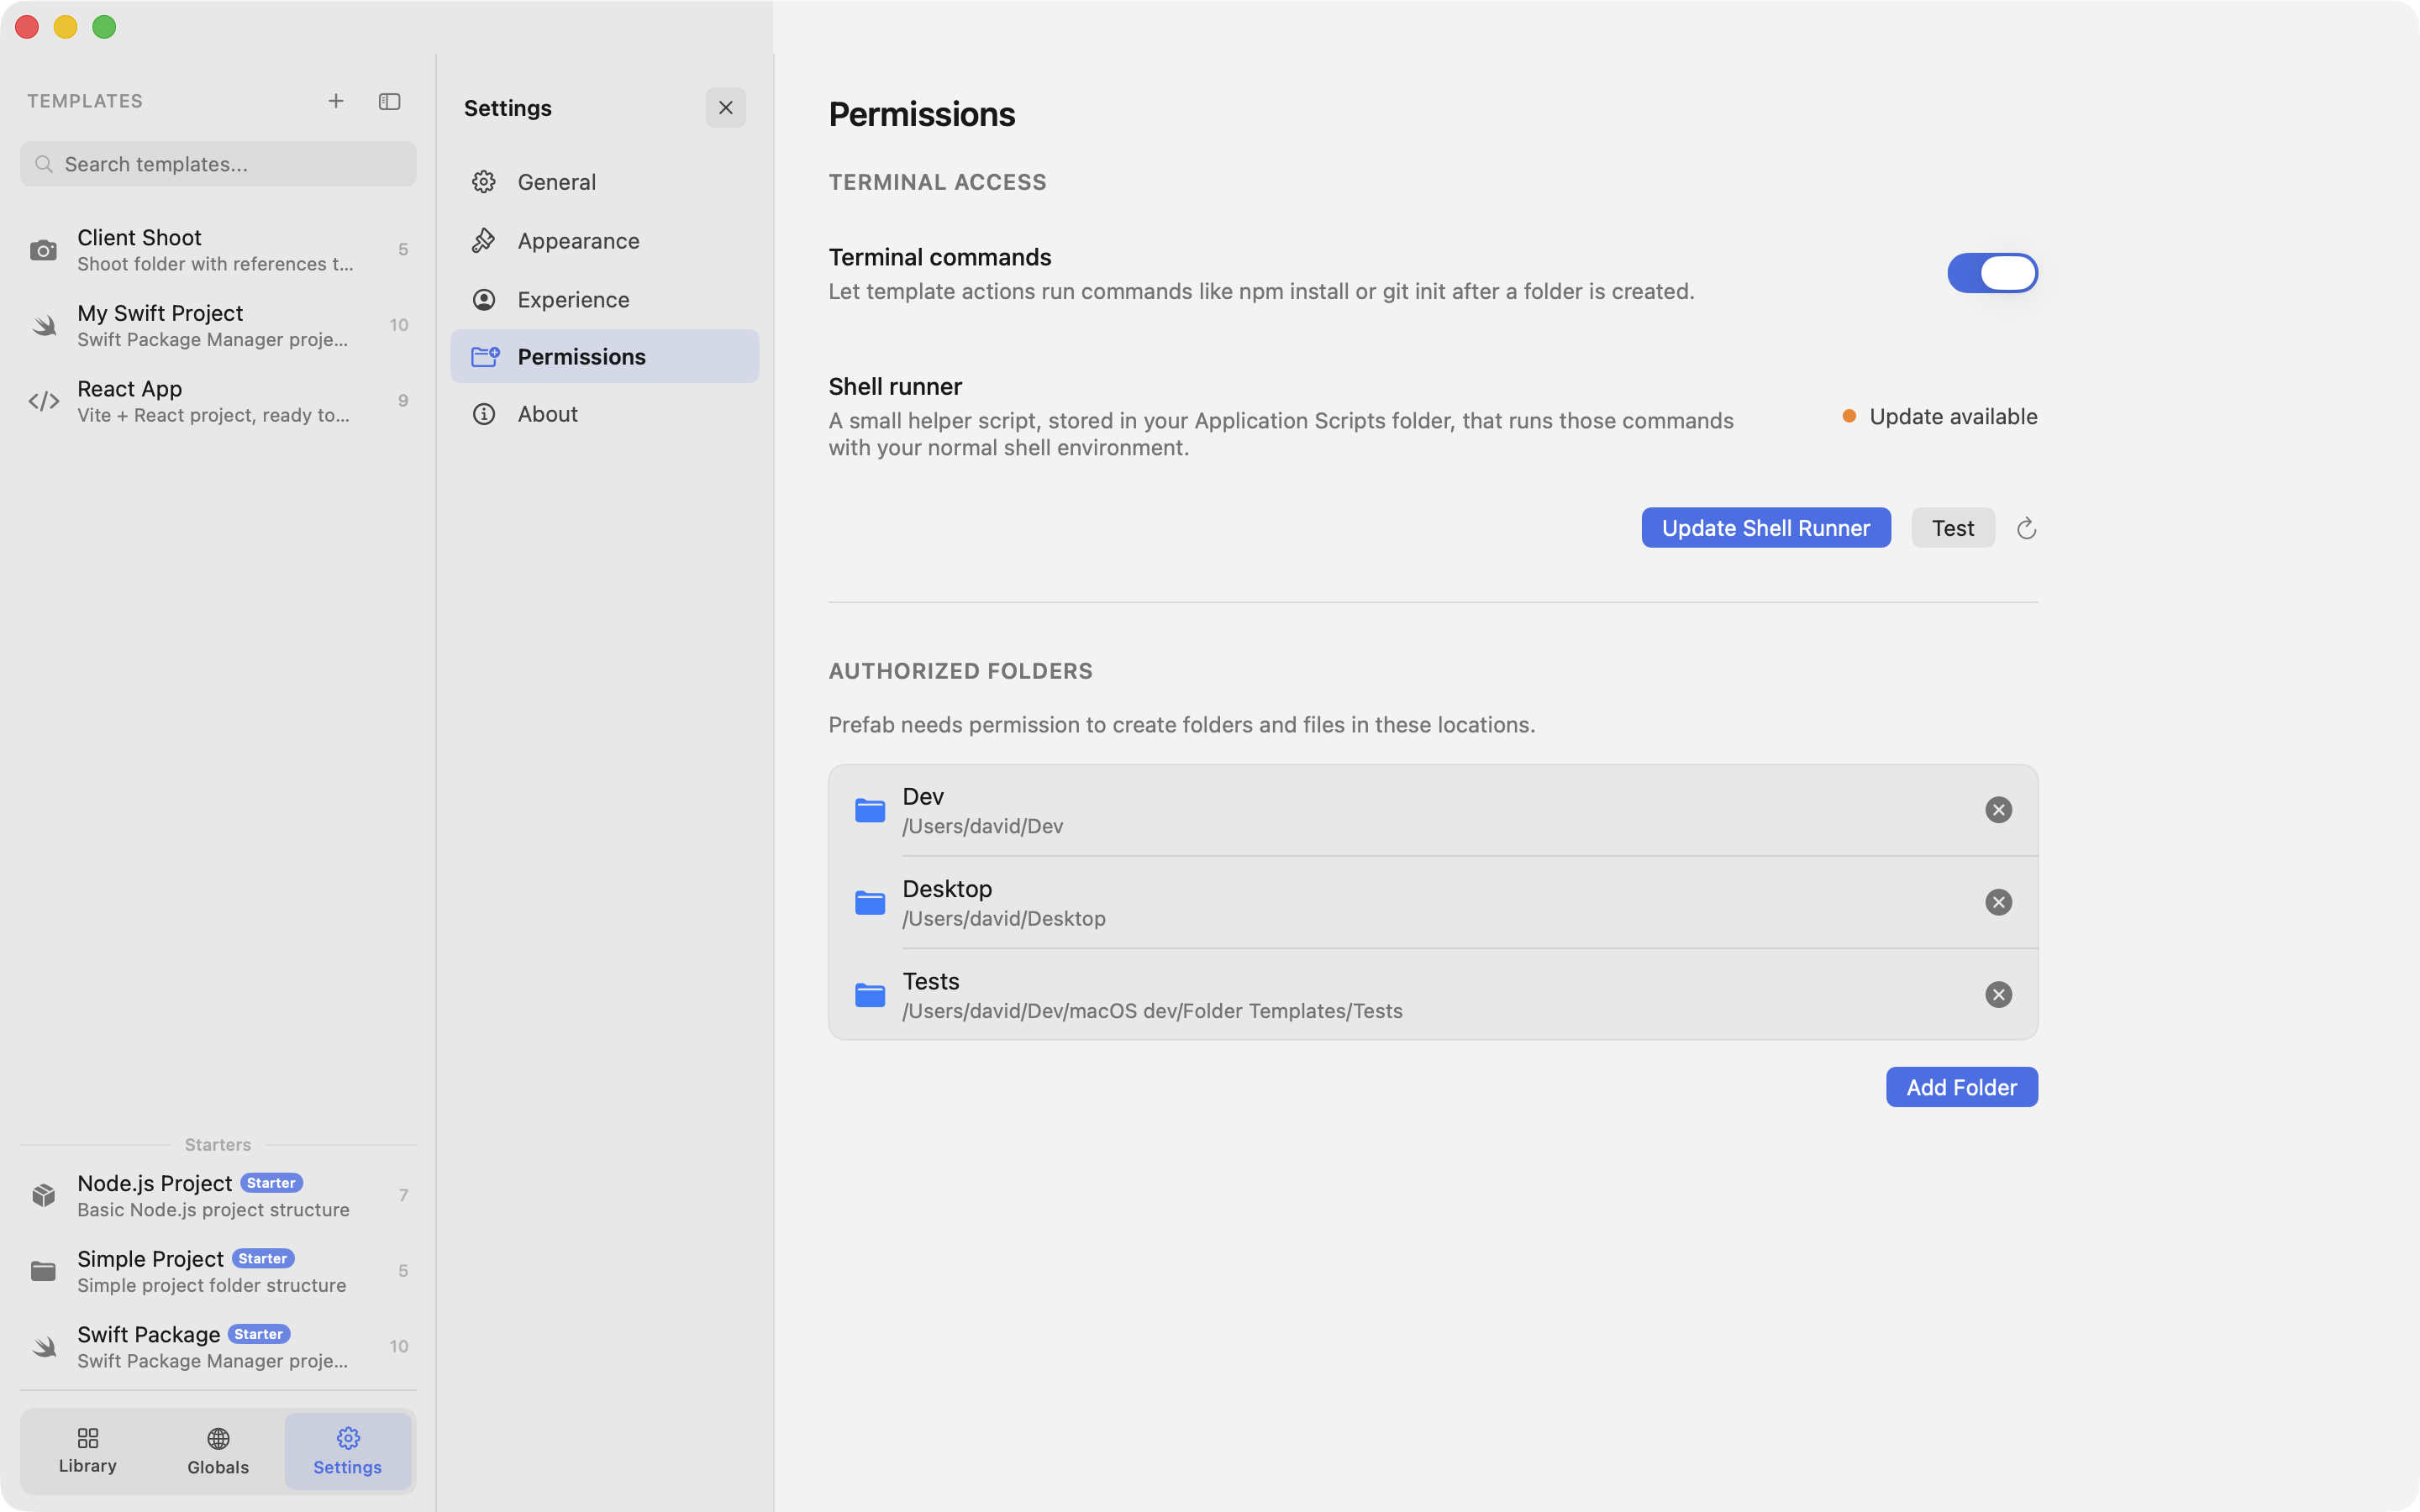Toggle the sidebar layout icon
Image resolution: width=2420 pixels, height=1512 pixels.
pyautogui.click(x=389, y=101)
